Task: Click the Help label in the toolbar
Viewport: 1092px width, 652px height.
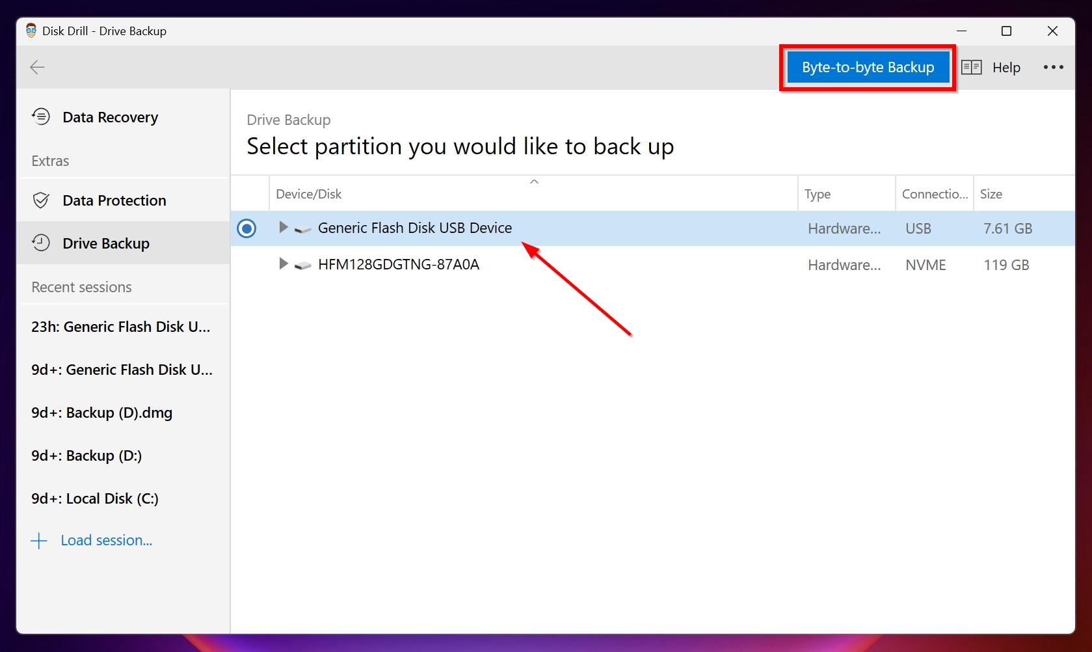Action: 1006,68
